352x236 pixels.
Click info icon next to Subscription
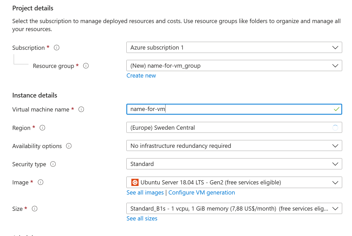[x=56, y=48]
